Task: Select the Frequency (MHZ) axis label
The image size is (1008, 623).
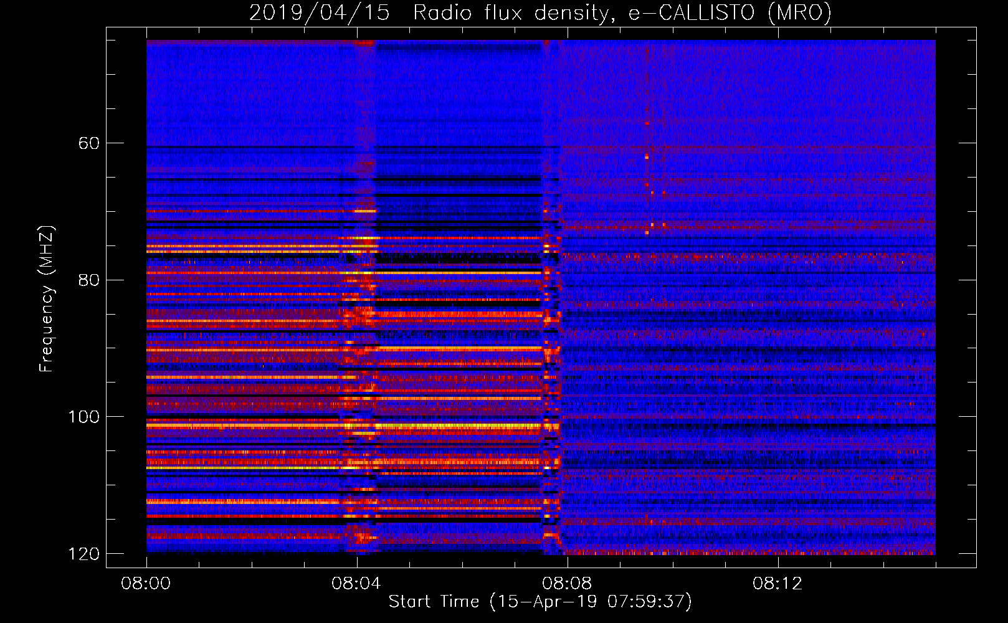Action: click(47, 299)
